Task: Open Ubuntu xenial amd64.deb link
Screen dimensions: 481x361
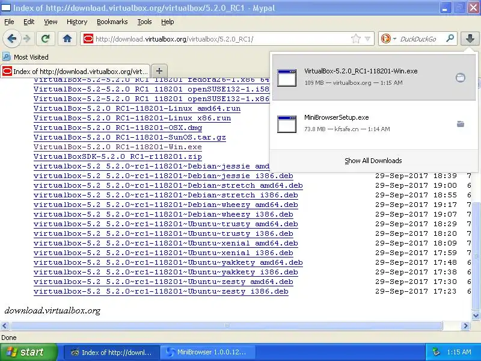Action: pyautogui.click(x=166, y=243)
